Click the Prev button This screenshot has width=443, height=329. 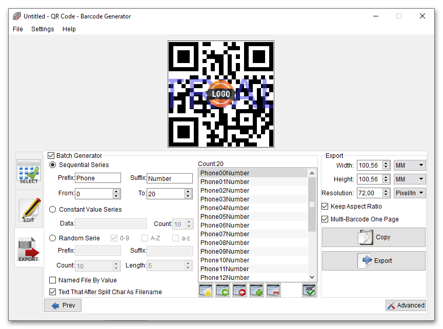[63, 305]
